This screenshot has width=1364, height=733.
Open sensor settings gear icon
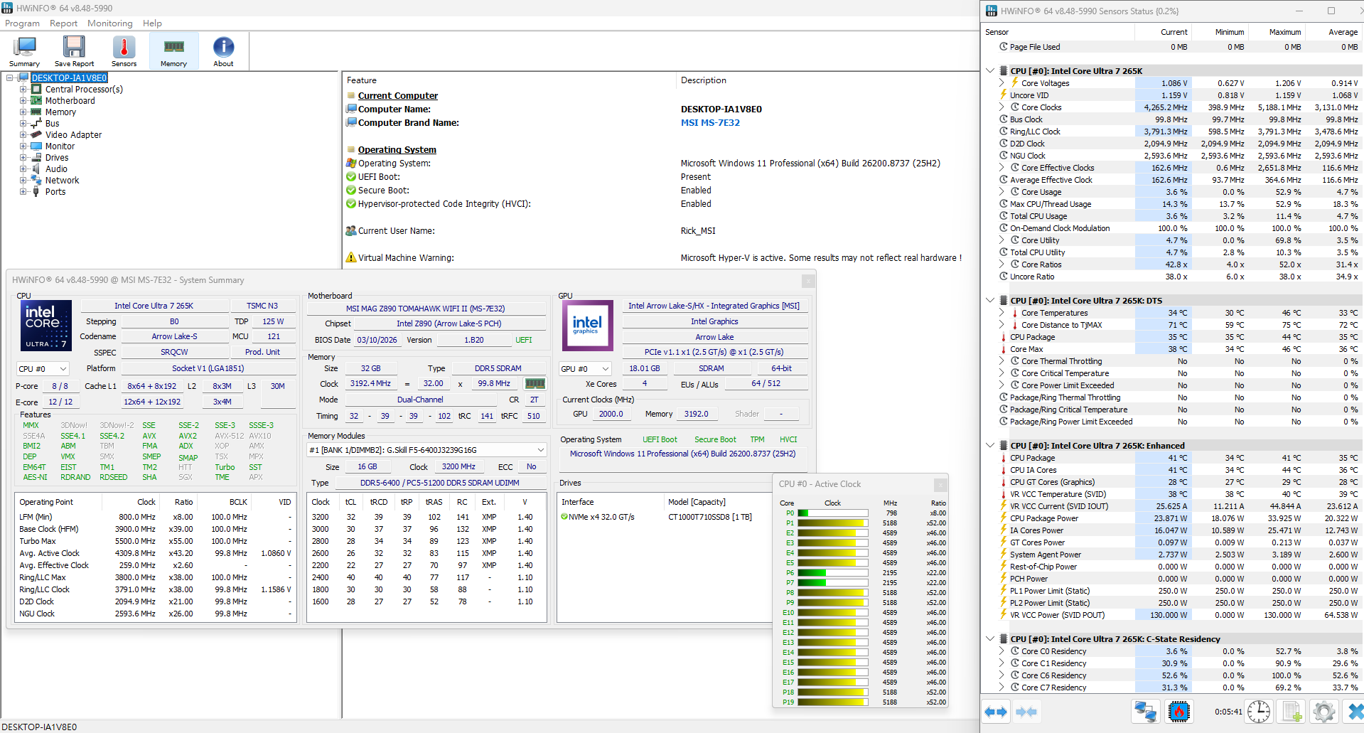1323,711
